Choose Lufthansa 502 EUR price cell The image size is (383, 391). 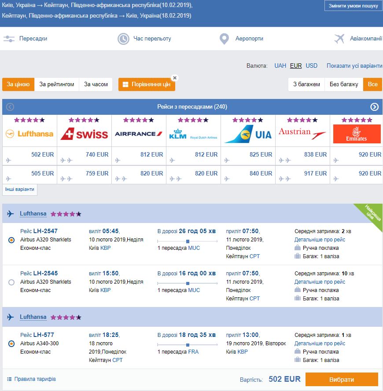point(29,156)
